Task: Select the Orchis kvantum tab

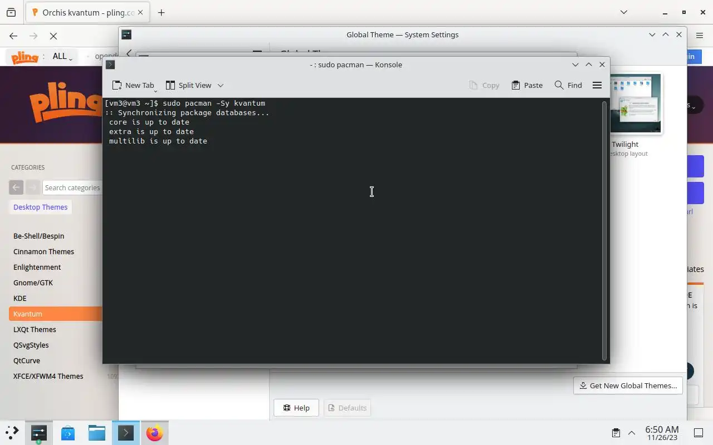Action: (87, 12)
